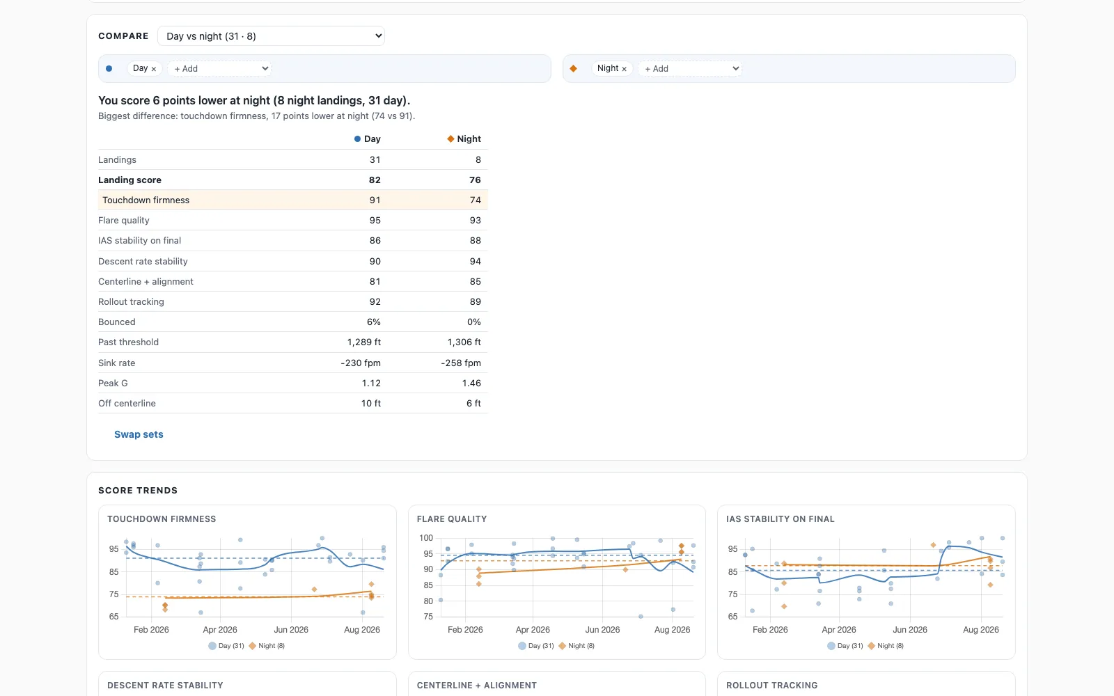Toggle Day (31) legend in Flare Quality chart
The width and height of the screenshot is (1114, 696).
(x=536, y=646)
